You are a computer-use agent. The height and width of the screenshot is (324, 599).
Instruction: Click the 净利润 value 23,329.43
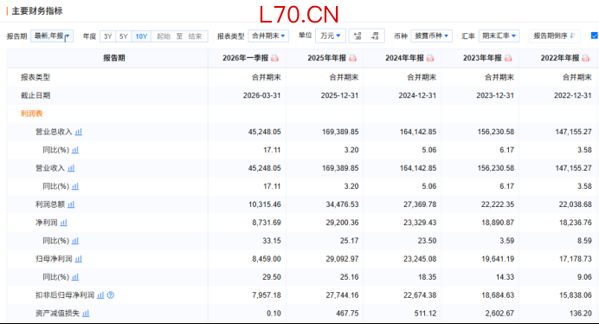(420, 223)
